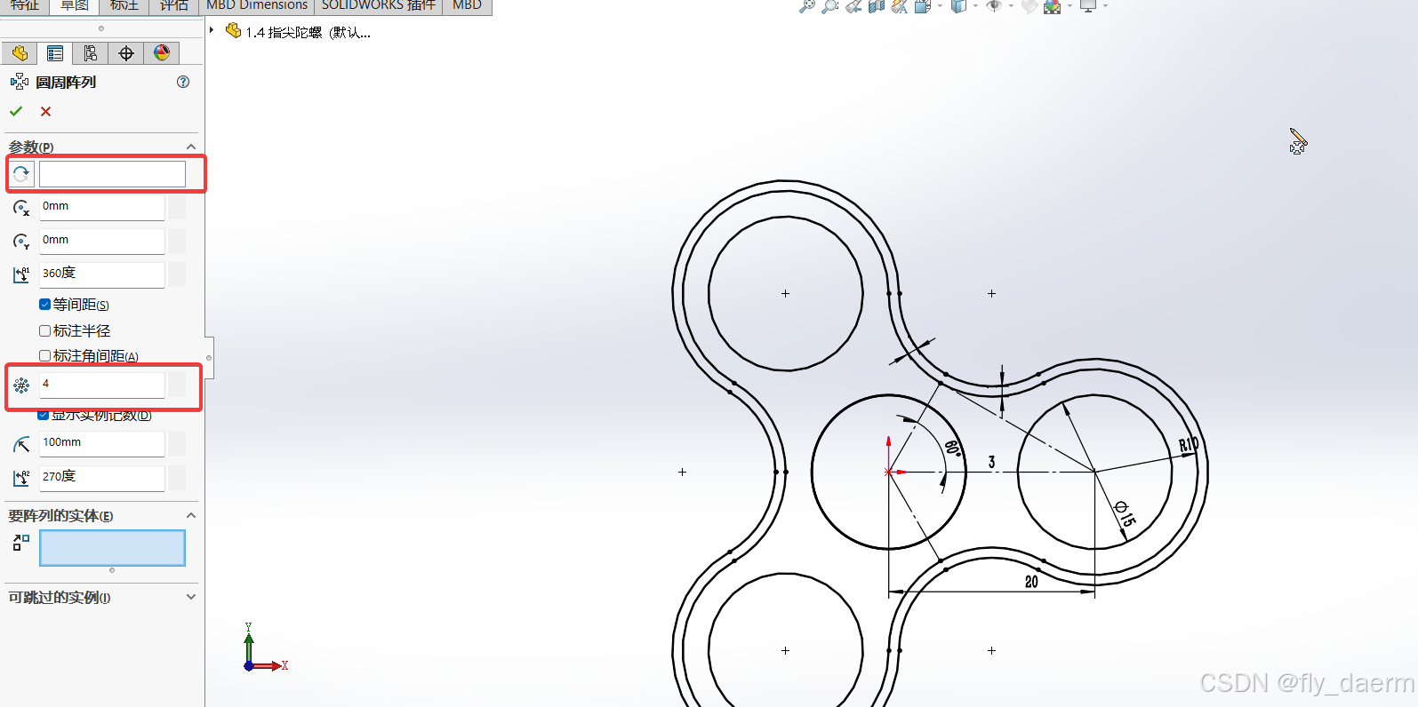The height and width of the screenshot is (707, 1418).
Task: Click the 20 length dimension
Action: point(1031,582)
